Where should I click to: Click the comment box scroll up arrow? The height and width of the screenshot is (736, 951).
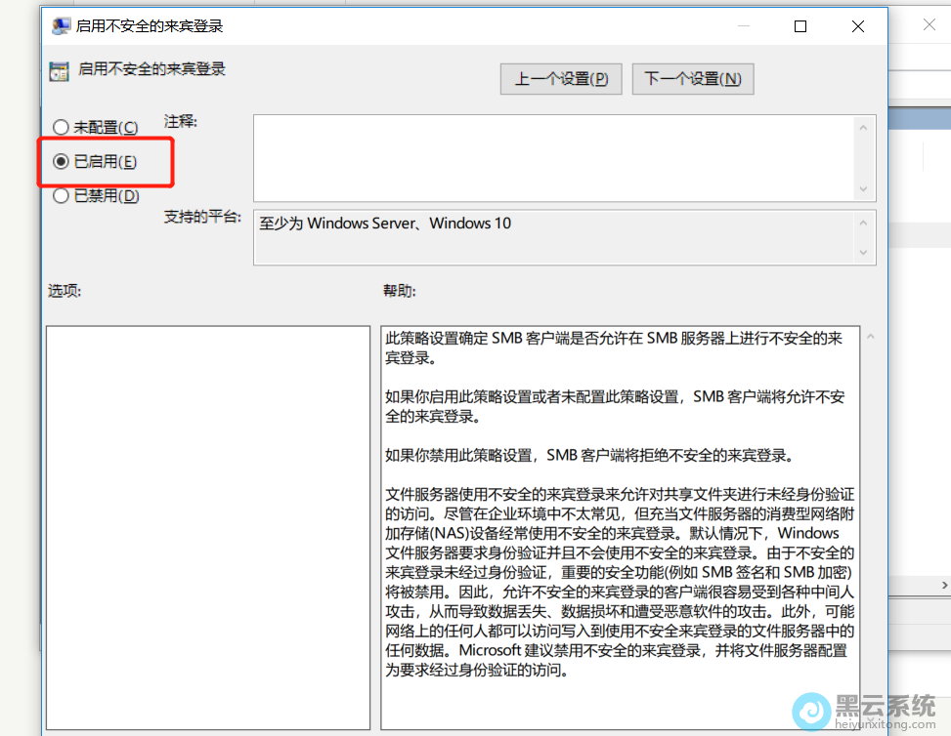[864, 128]
